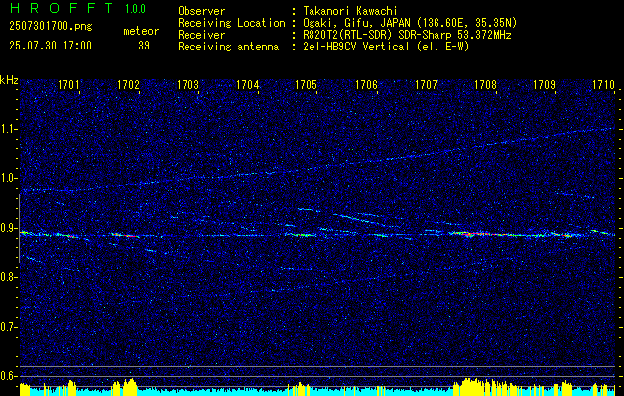
Task: Click the 1703 time marker
Action: 187,84
